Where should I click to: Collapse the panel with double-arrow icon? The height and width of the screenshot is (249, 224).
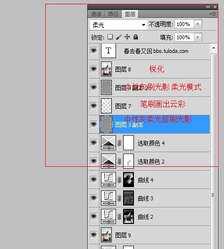(x=207, y=7)
